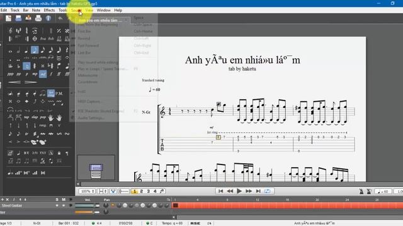The height and width of the screenshot is (226, 403).
Task: Select the whole note duration
Action: pyautogui.click(x=10, y=51)
